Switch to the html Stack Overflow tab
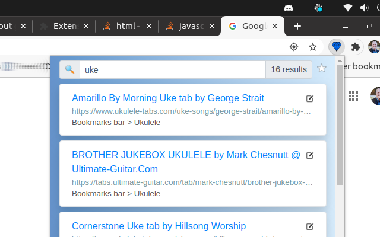Image resolution: width=380 pixels, height=237 pixels. coord(126,26)
